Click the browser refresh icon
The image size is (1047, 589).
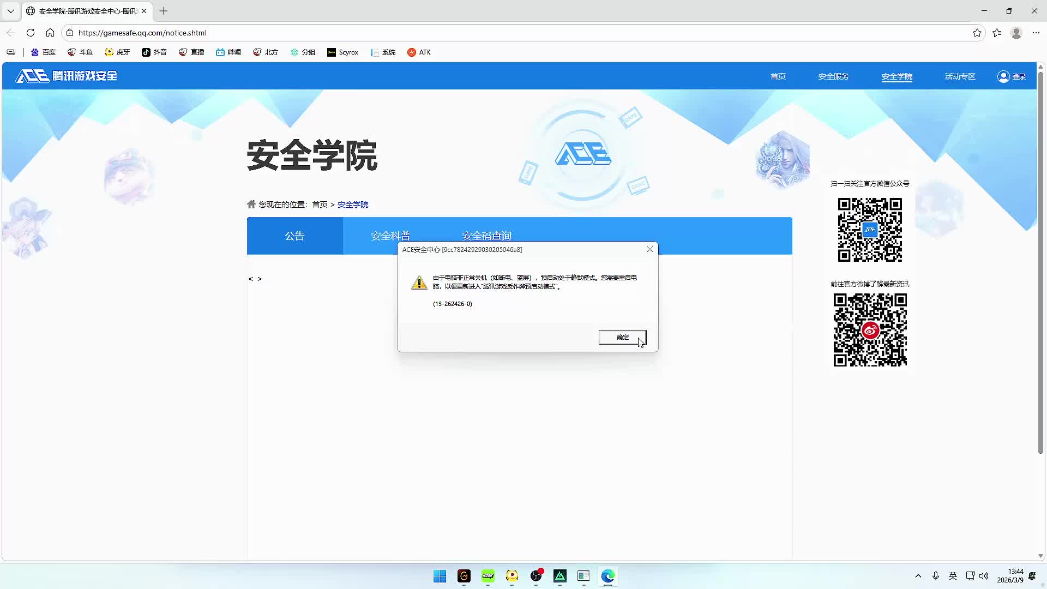tap(31, 33)
